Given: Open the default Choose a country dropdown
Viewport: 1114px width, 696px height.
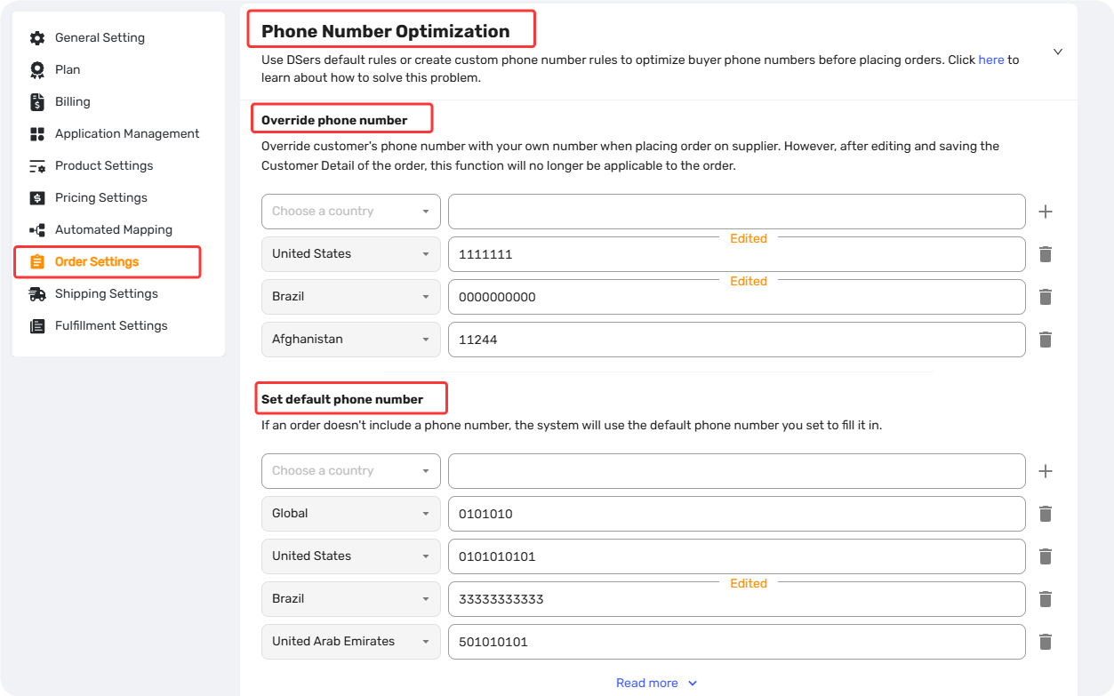Looking at the screenshot, I should point(351,471).
